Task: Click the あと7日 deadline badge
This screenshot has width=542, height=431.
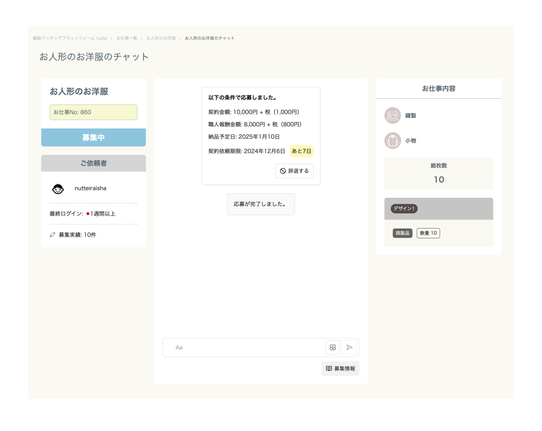Action: pyautogui.click(x=301, y=151)
